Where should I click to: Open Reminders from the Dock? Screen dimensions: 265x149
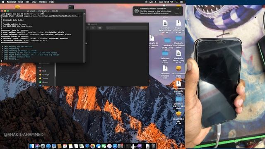pos(76,146)
